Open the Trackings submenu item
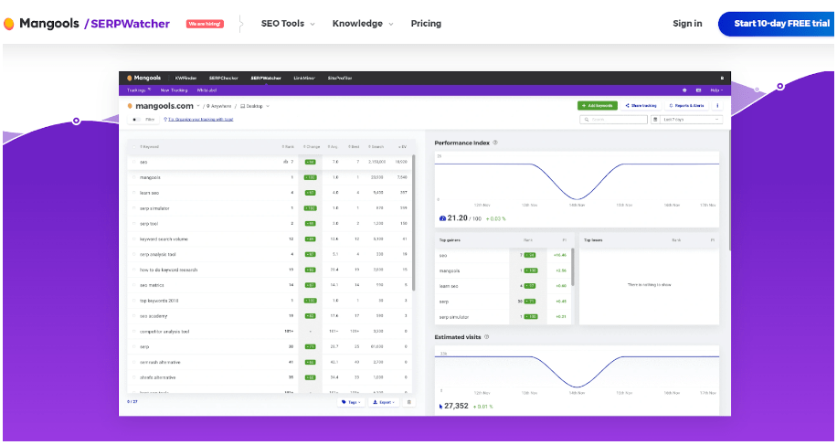Screen dimensions: 837x445 (139, 90)
